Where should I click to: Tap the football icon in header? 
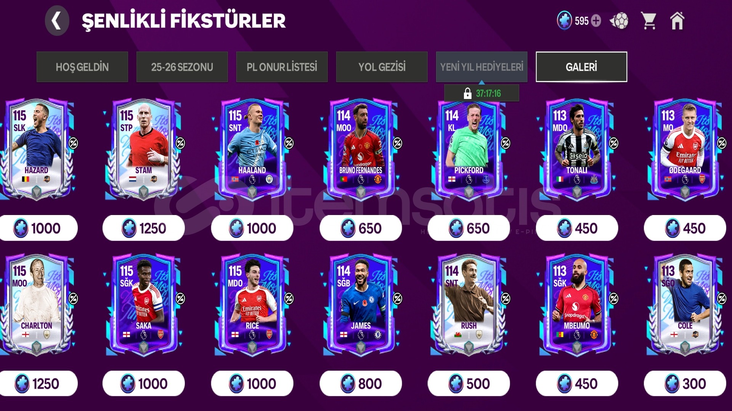point(619,21)
